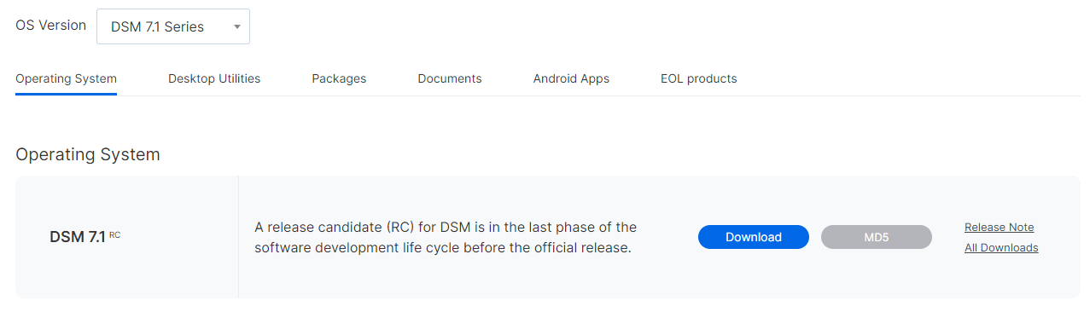Click the Operating System section heading
The width and height of the screenshot is (1090, 312).
88,154
